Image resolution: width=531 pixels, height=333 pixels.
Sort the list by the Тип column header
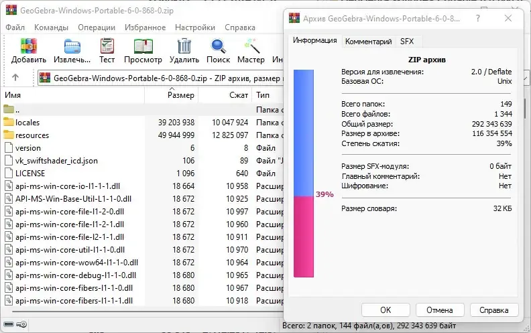[268, 95]
